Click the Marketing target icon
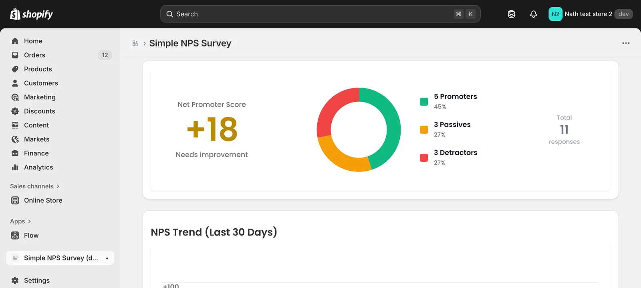The width and height of the screenshot is (641, 288). click(x=15, y=97)
